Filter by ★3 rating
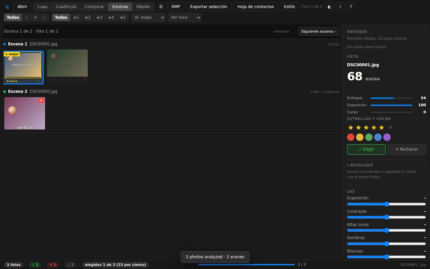The height and width of the screenshot is (269, 430). 99,17
